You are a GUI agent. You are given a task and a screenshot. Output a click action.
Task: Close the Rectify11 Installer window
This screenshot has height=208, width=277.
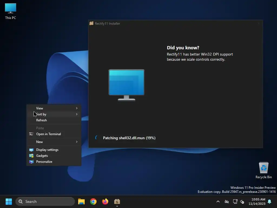pyautogui.click(x=259, y=23)
